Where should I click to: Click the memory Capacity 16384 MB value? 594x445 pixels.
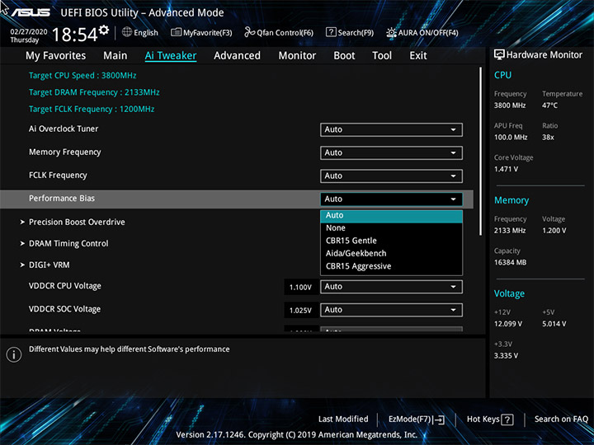coord(511,262)
